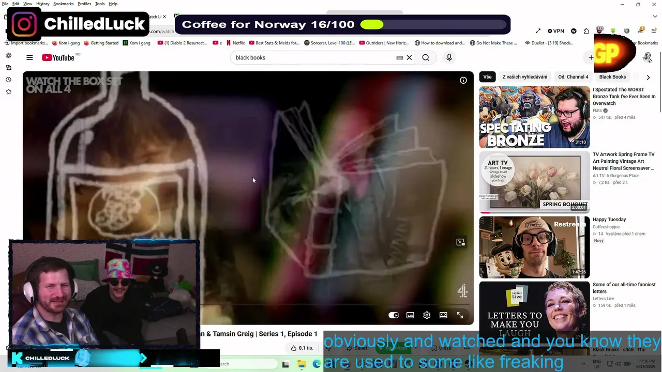The height and width of the screenshot is (372, 662).
Task: Visit the Flats channel name
Action: pyautogui.click(x=597, y=111)
